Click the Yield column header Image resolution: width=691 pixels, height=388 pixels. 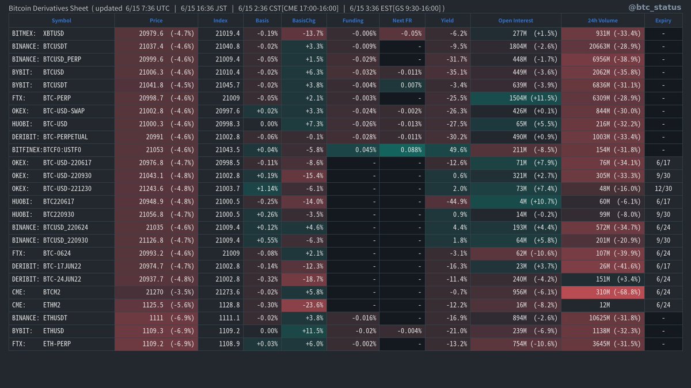[447, 20]
